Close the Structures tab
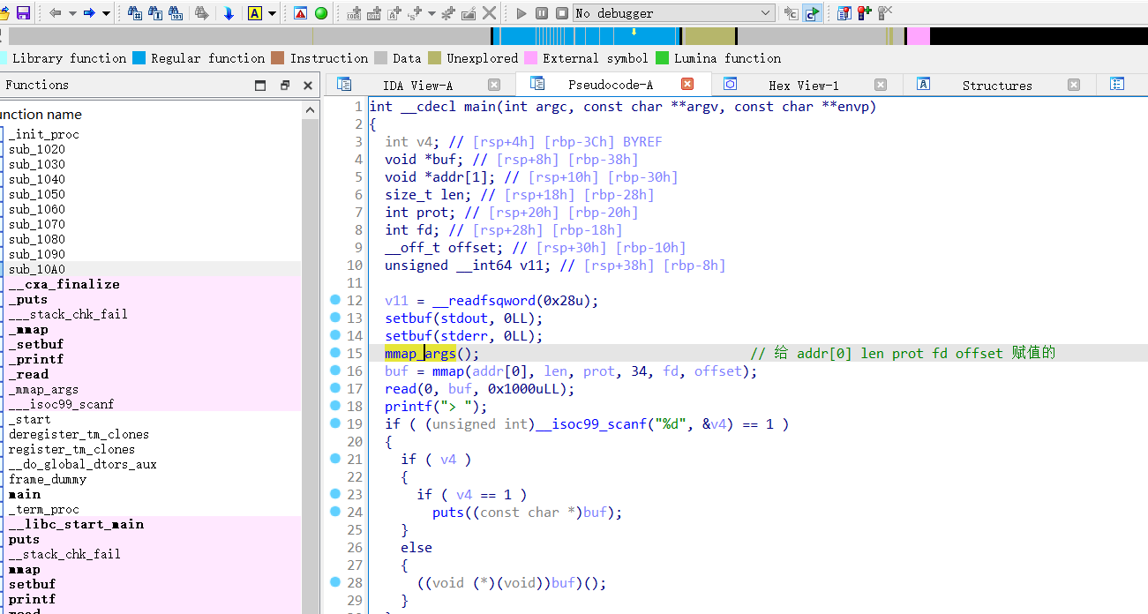Image resolution: width=1148 pixels, height=614 pixels. 1074,85
